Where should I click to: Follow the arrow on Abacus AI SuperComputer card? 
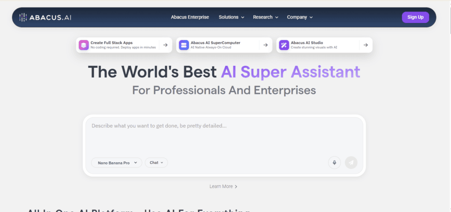266,45
